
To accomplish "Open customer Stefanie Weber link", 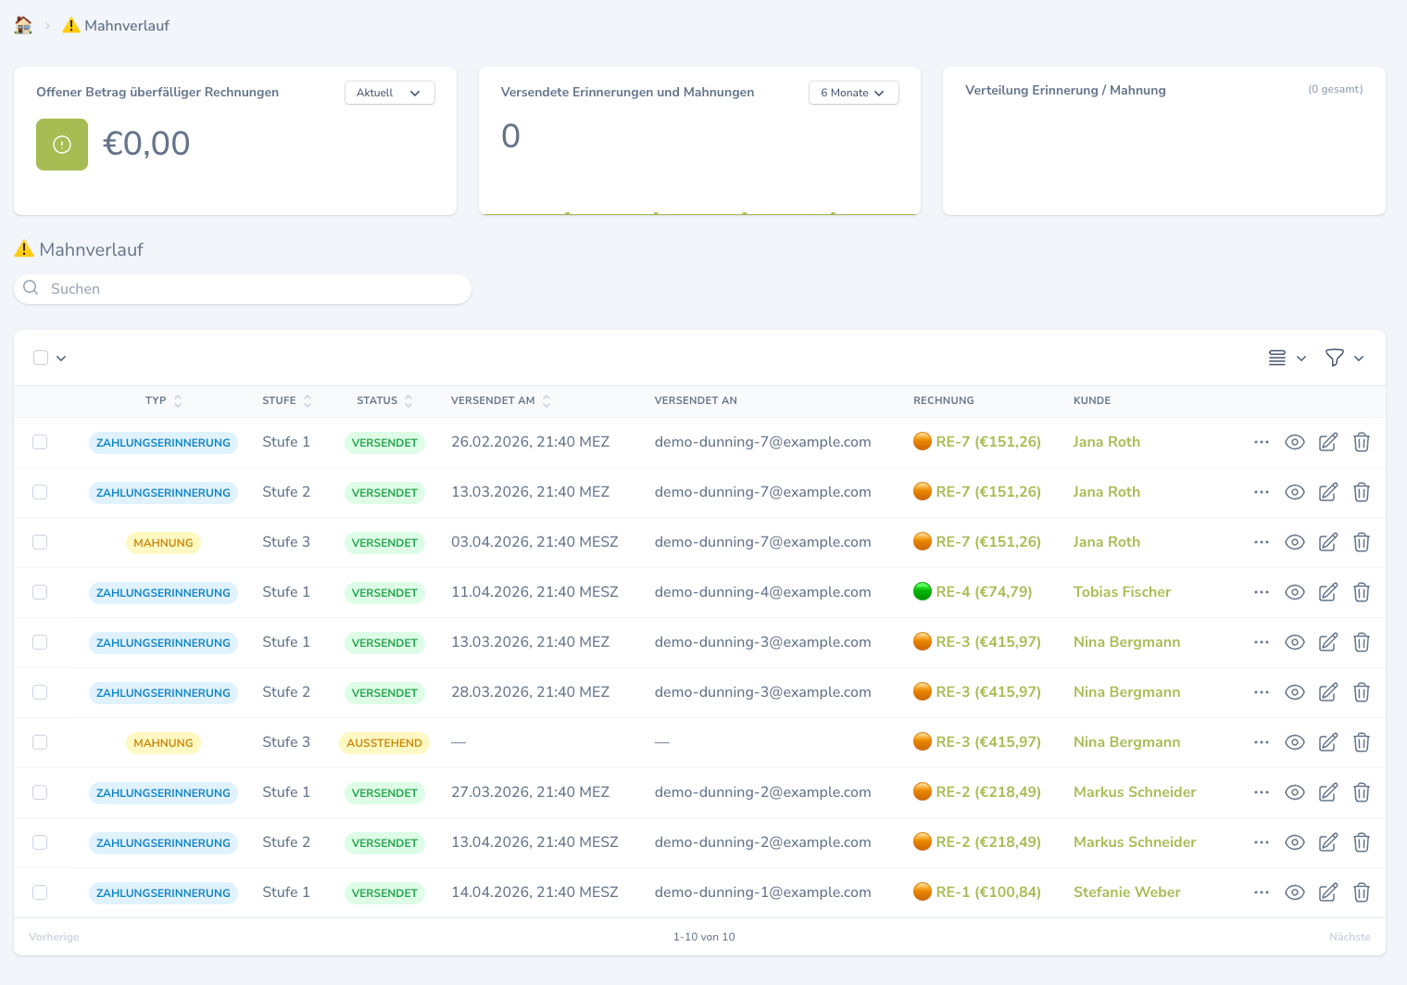I will tap(1127, 892).
